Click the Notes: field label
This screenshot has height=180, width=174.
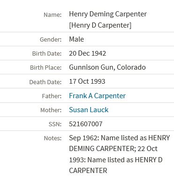tap(53, 138)
